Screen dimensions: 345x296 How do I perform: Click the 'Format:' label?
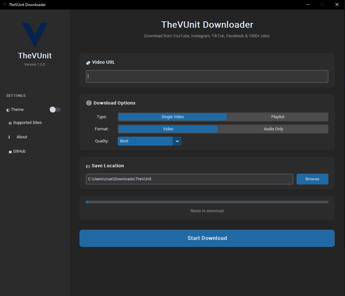tap(102, 129)
